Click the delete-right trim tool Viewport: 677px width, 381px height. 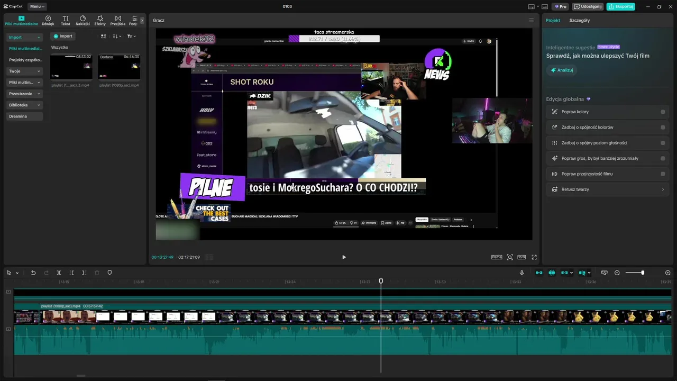pos(84,273)
